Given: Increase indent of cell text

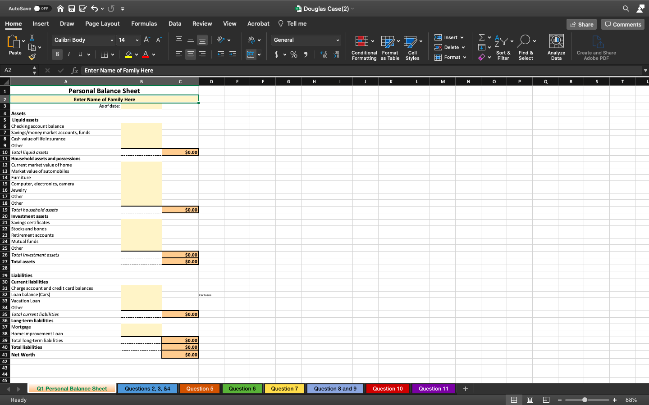Looking at the screenshot, I should (233, 54).
